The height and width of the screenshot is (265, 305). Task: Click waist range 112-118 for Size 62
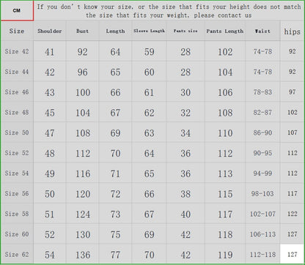[262, 255]
